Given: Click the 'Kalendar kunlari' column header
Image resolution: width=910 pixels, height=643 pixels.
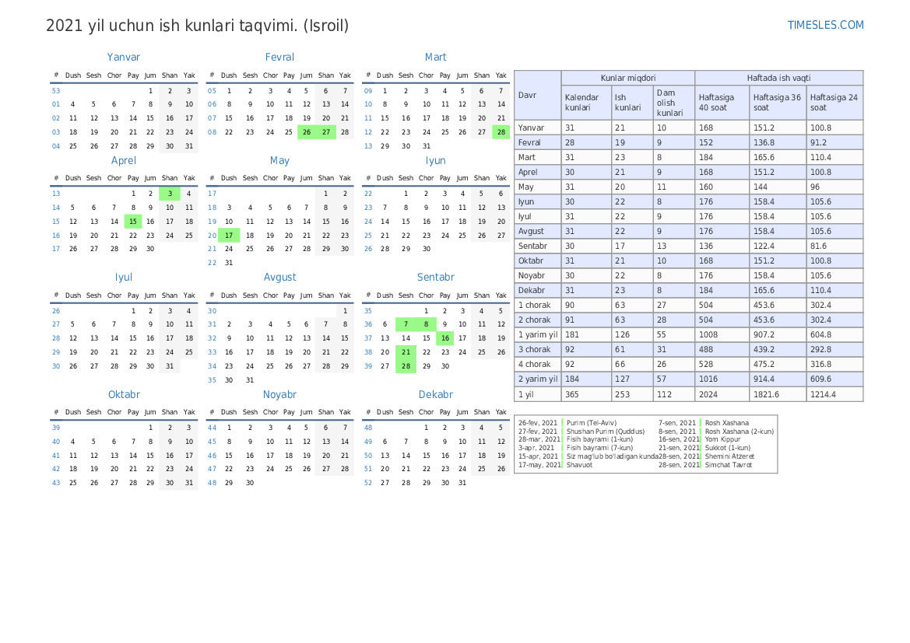Looking at the screenshot, I should [x=586, y=103].
